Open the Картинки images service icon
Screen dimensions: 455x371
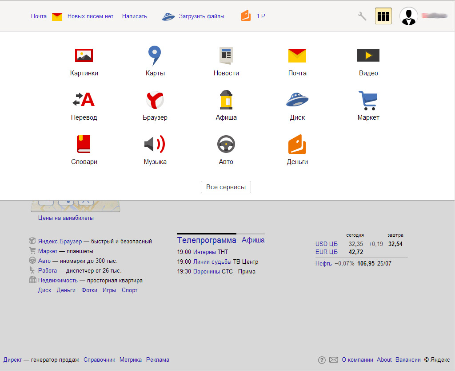pos(84,55)
